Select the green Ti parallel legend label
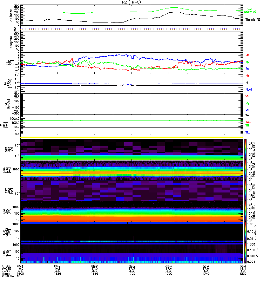Screen dimensions: 263x281 pyautogui.click(x=247, y=125)
